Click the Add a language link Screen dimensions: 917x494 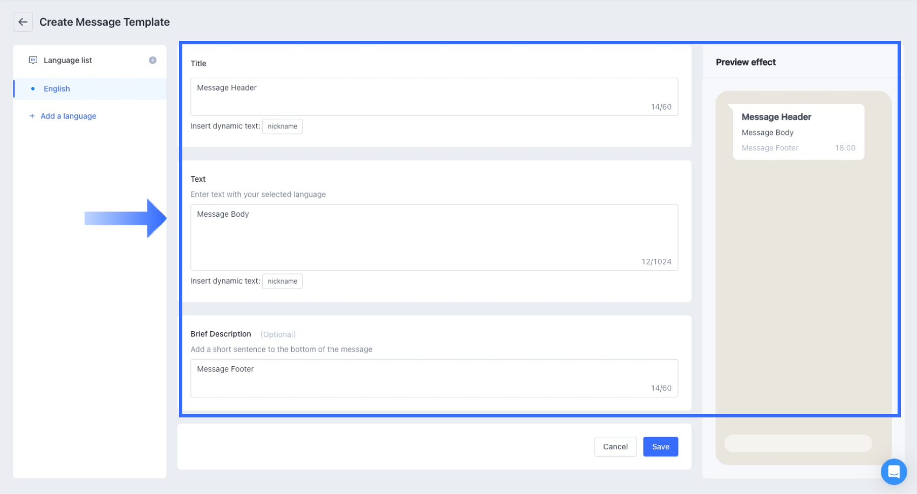(x=68, y=116)
